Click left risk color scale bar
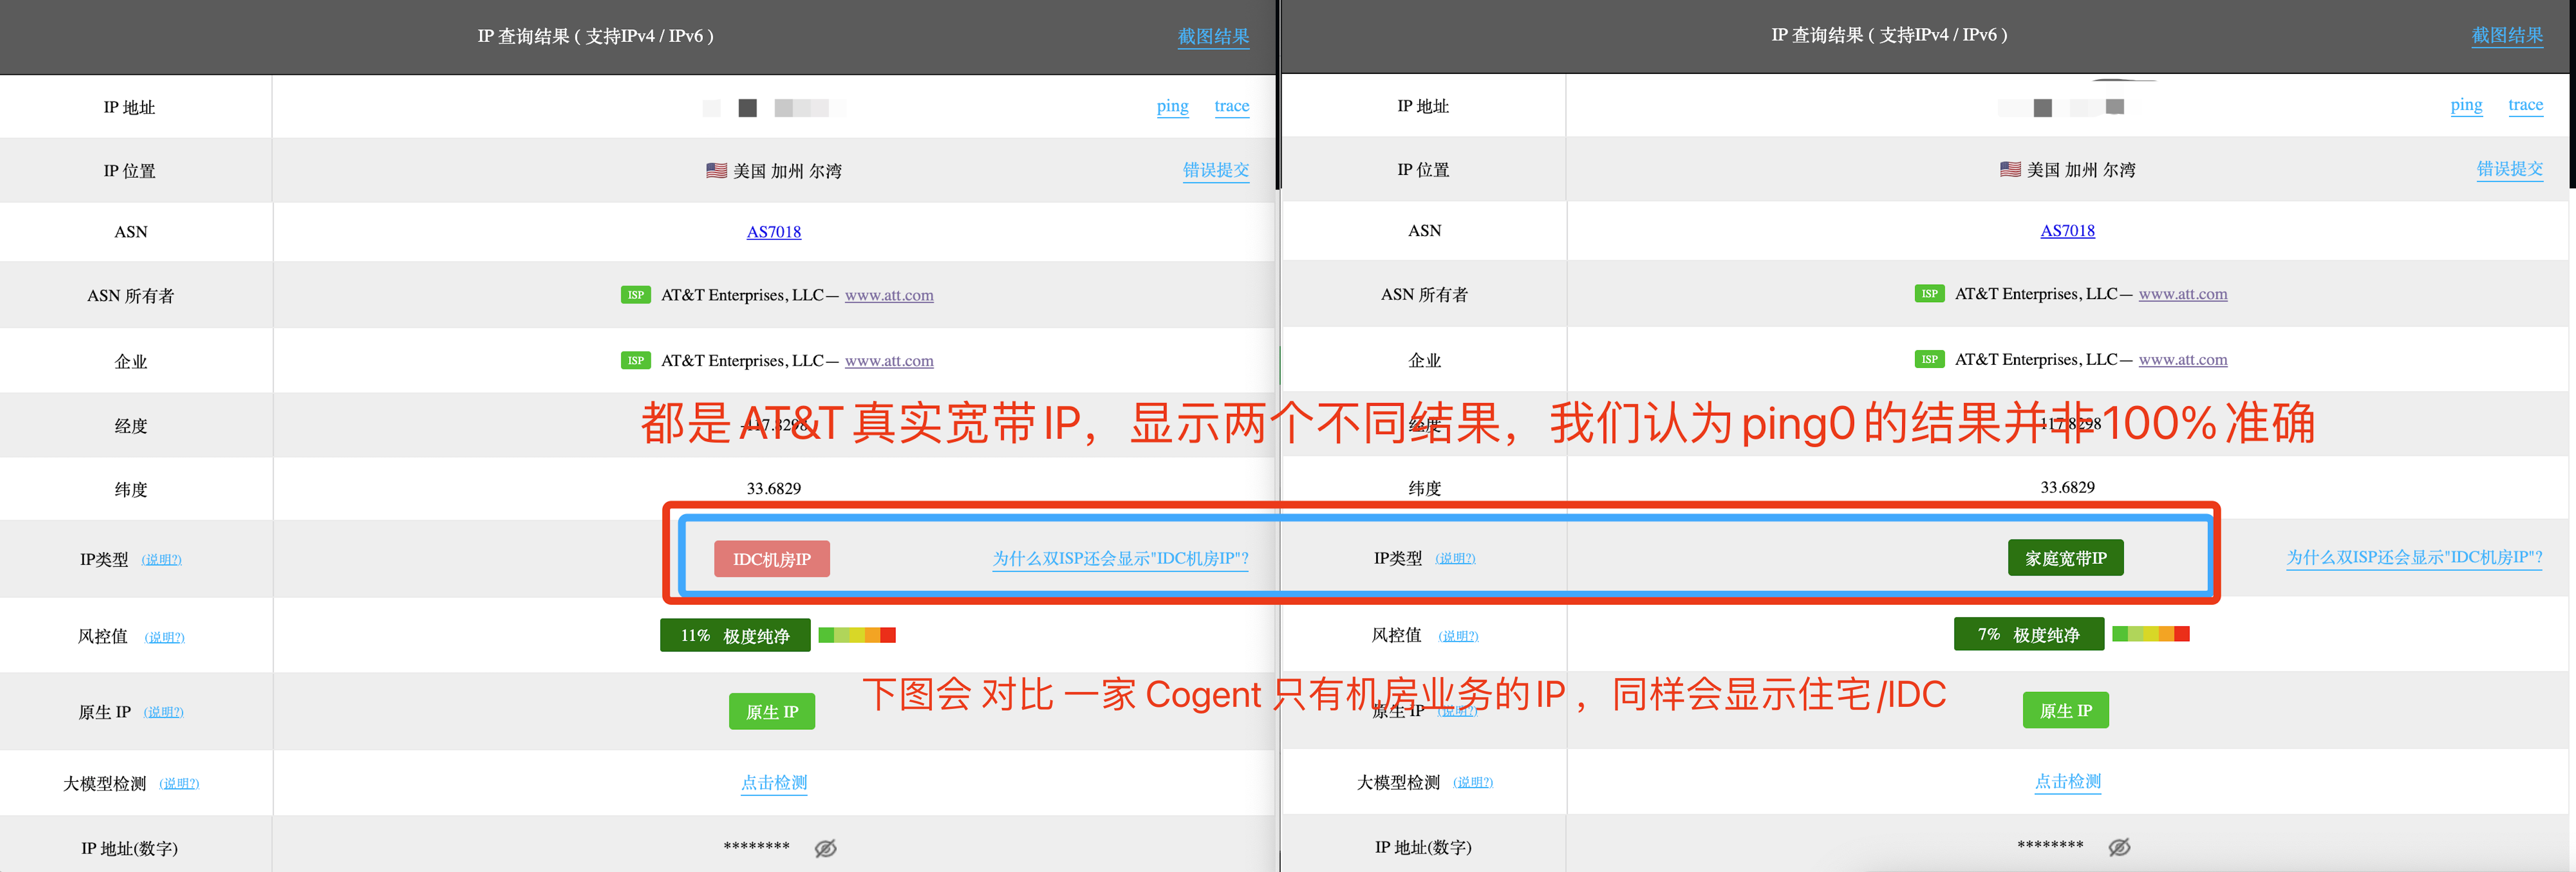The height and width of the screenshot is (872, 2576). [857, 636]
